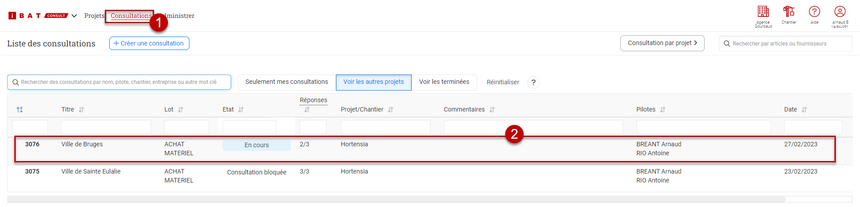Click the Réinitialiser link
860x207 pixels.
[503, 83]
